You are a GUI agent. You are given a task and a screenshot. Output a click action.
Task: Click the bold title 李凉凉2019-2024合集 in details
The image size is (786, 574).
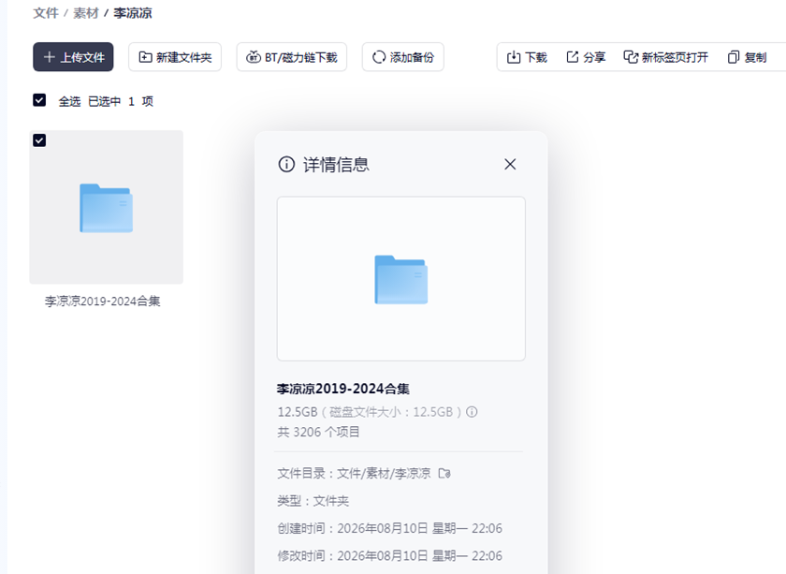click(x=342, y=389)
